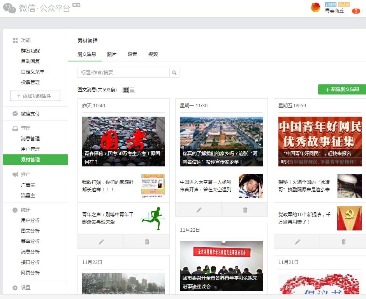Open the notification badge showing 1
This screenshot has height=299, width=366.
(x=355, y=11)
